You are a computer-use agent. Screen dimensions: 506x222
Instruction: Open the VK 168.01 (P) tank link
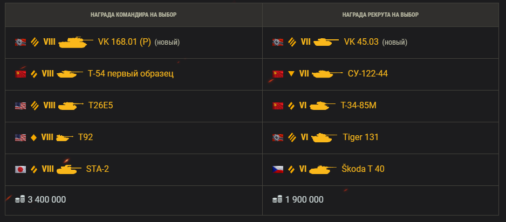click(x=125, y=42)
